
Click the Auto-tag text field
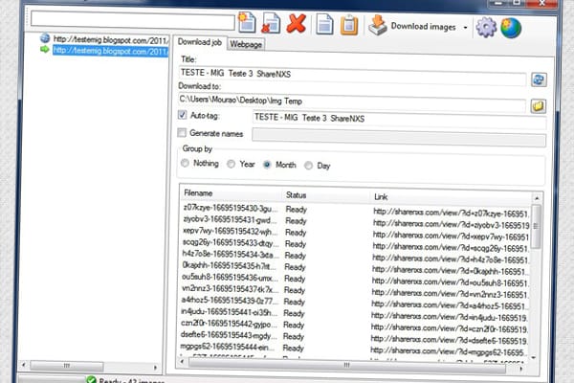(x=399, y=119)
